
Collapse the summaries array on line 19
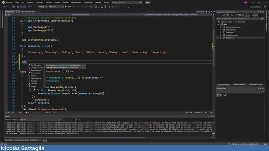click(x=21, y=46)
